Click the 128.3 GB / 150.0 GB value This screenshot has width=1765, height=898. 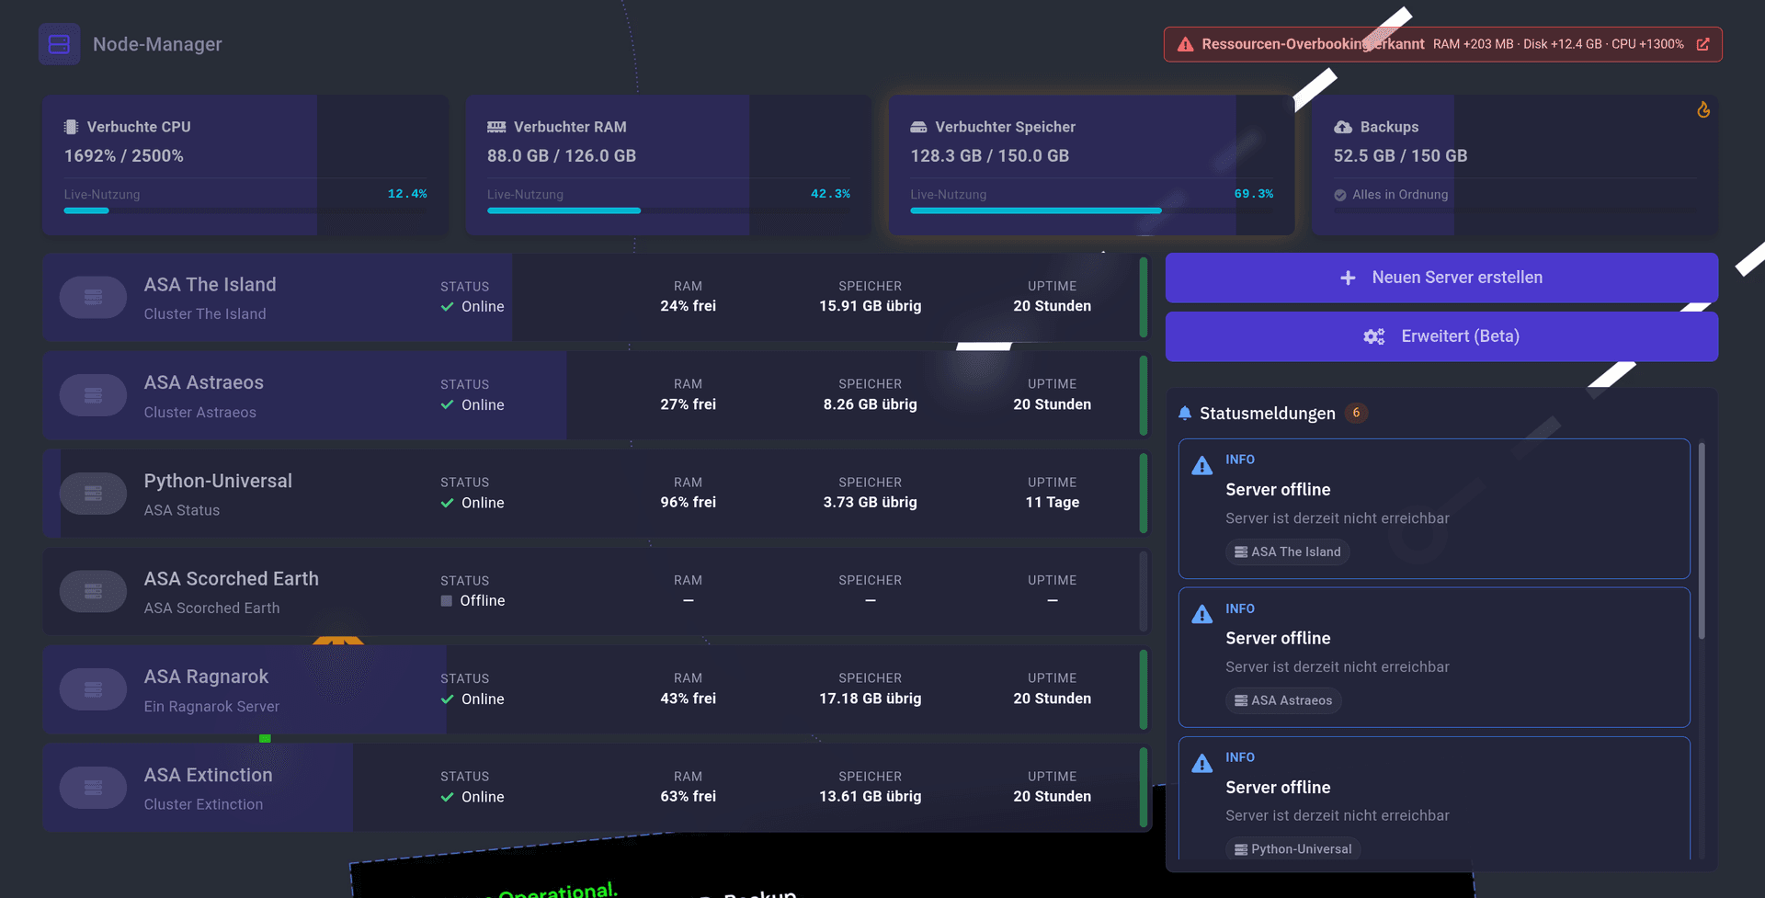(989, 156)
